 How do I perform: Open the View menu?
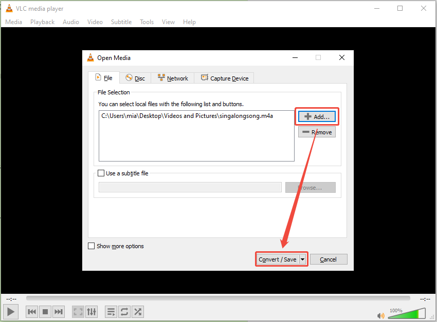point(168,22)
